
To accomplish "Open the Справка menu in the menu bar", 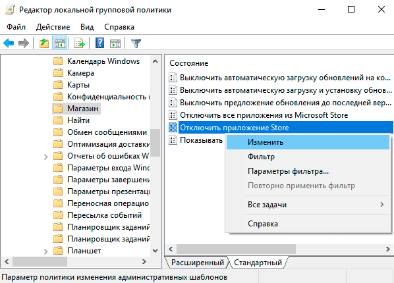I will 119,27.
